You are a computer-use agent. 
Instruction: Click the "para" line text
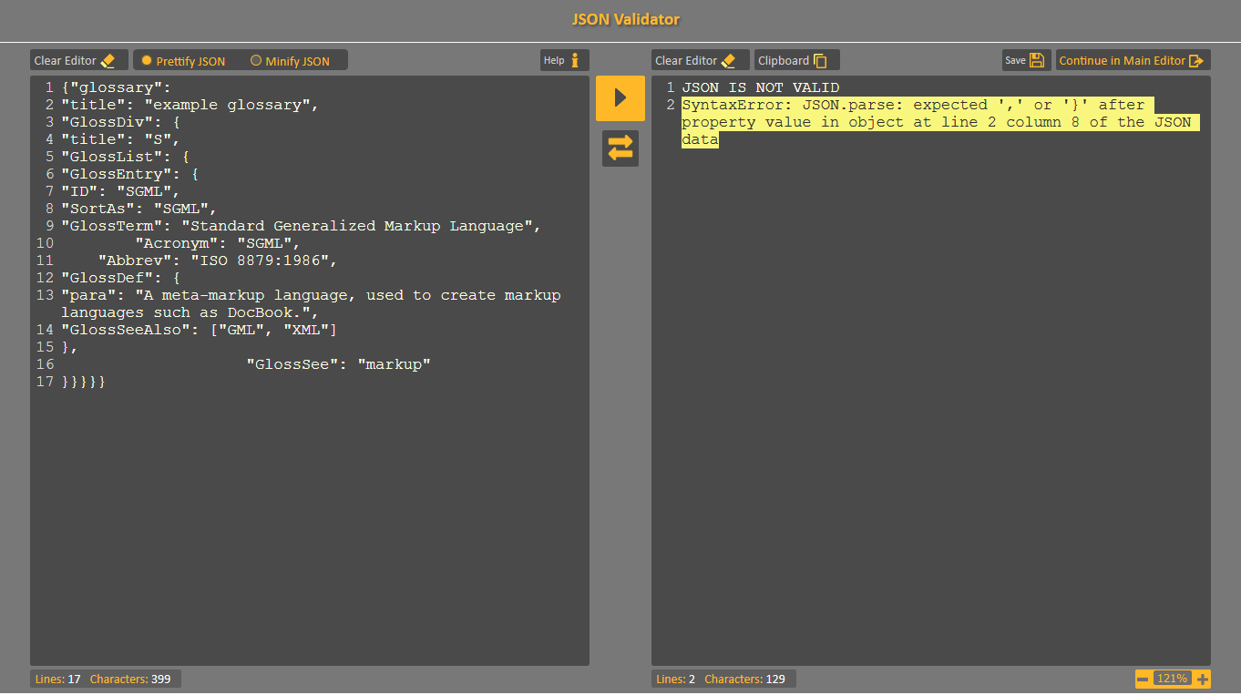click(311, 304)
